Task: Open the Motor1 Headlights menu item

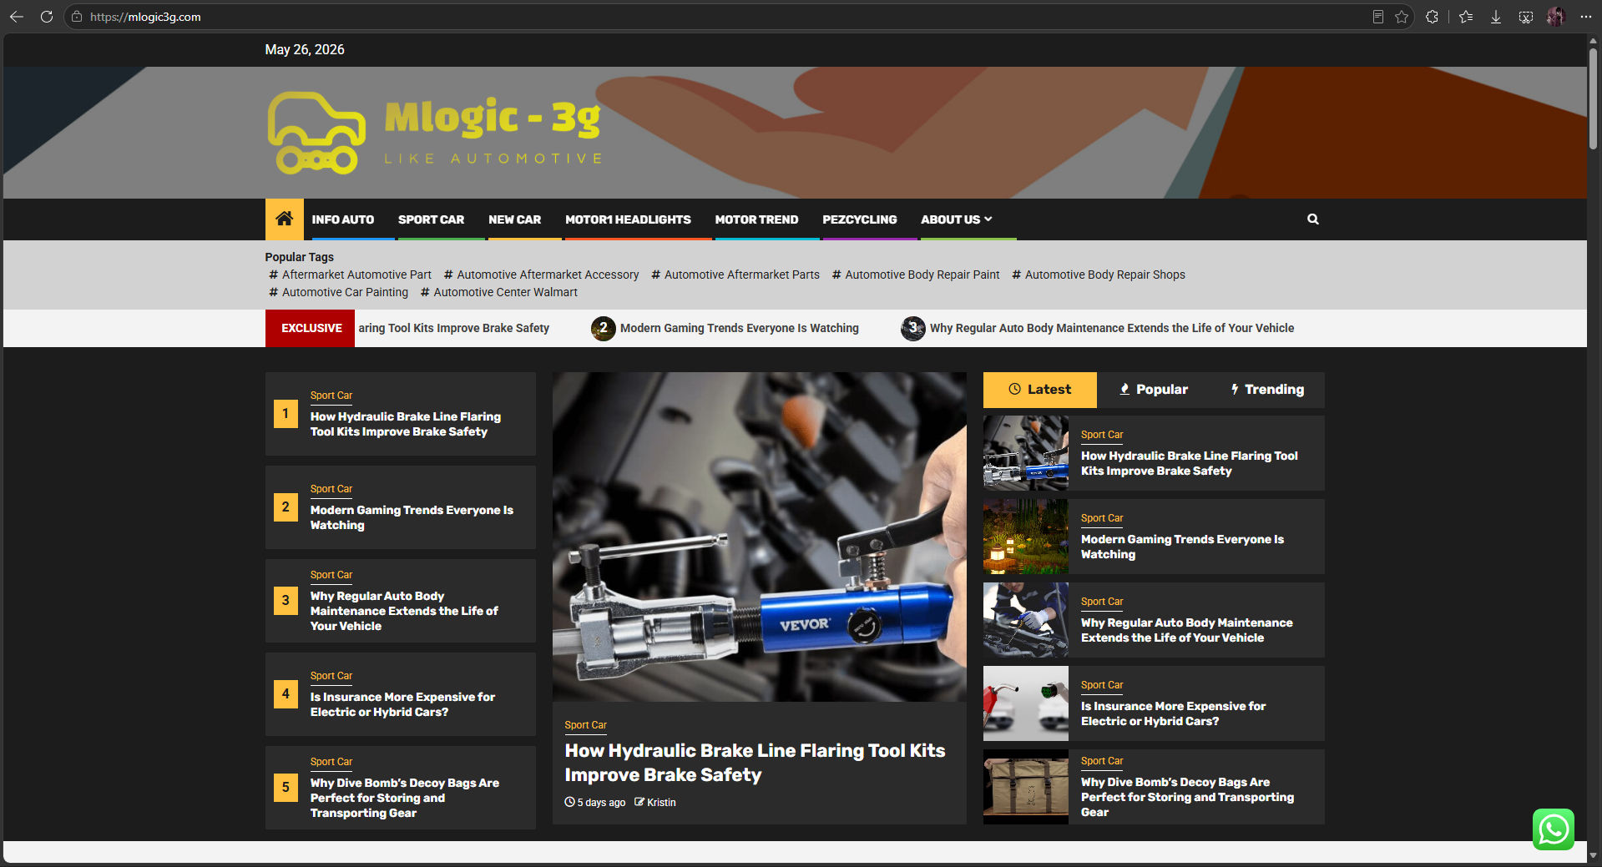Action: tap(628, 219)
